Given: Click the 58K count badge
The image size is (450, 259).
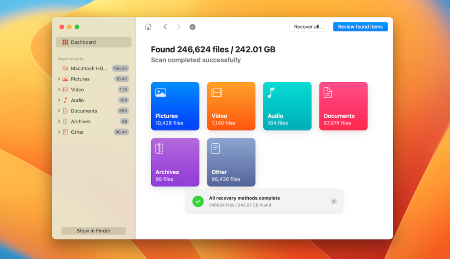Looking at the screenshot, I should point(123,111).
